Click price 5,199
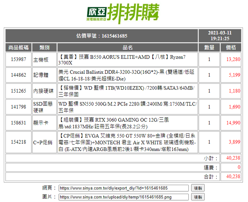Screen dimensions: 248x202 [x=235, y=75]
